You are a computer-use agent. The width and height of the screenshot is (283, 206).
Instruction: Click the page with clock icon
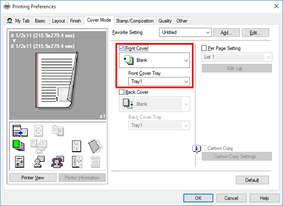[77, 162]
